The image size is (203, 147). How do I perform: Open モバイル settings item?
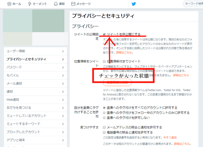(36, 75)
